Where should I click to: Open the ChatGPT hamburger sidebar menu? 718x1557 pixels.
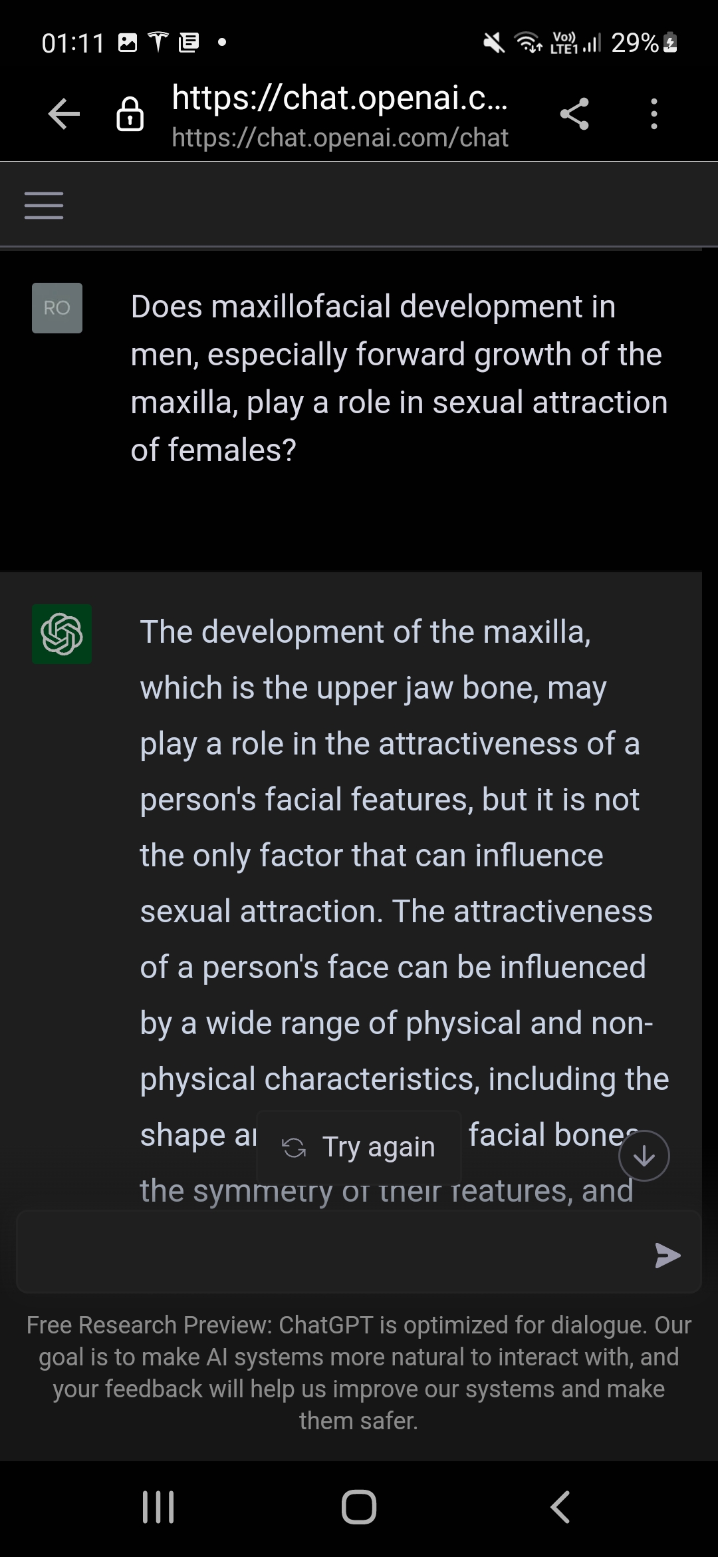(44, 205)
